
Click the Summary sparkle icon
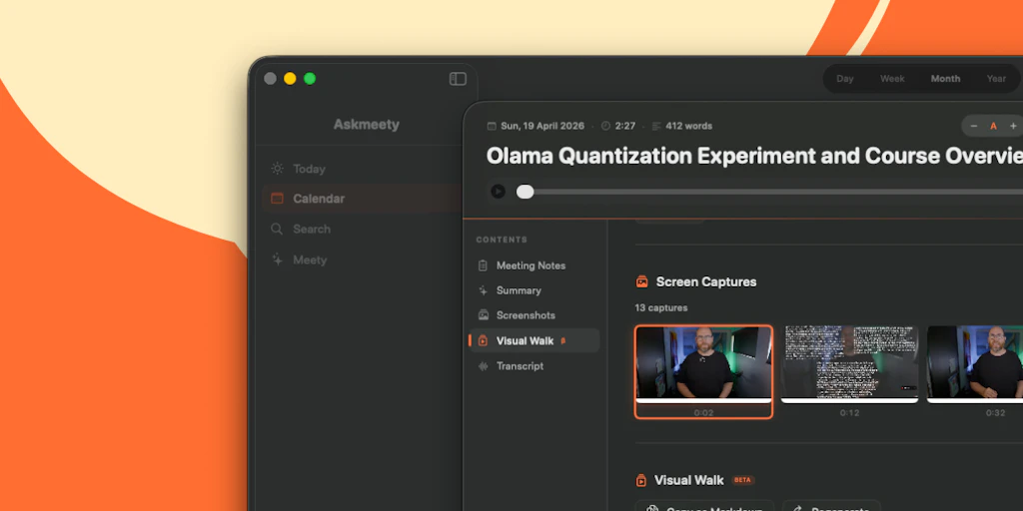click(x=483, y=290)
